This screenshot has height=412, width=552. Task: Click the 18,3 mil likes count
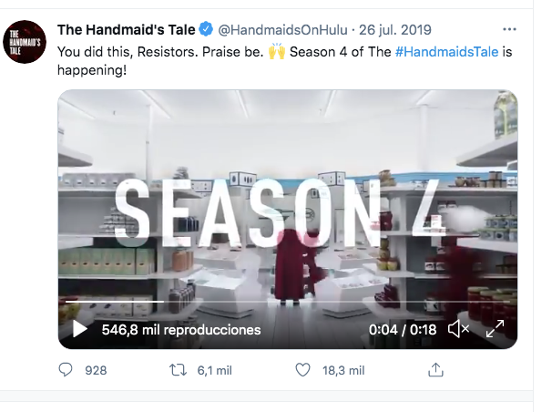click(343, 370)
